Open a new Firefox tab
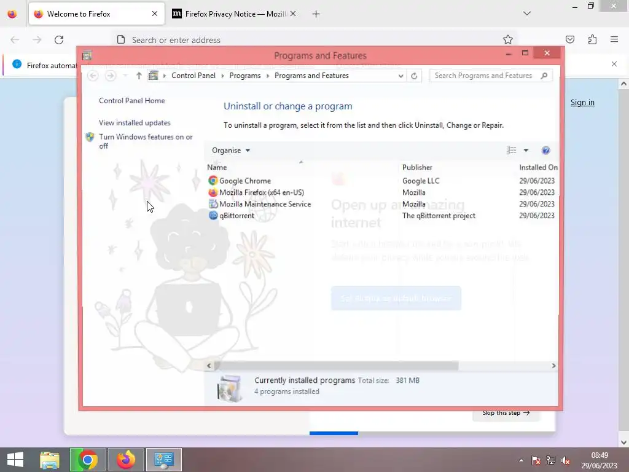Screen dimensions: 629x472 316,14
